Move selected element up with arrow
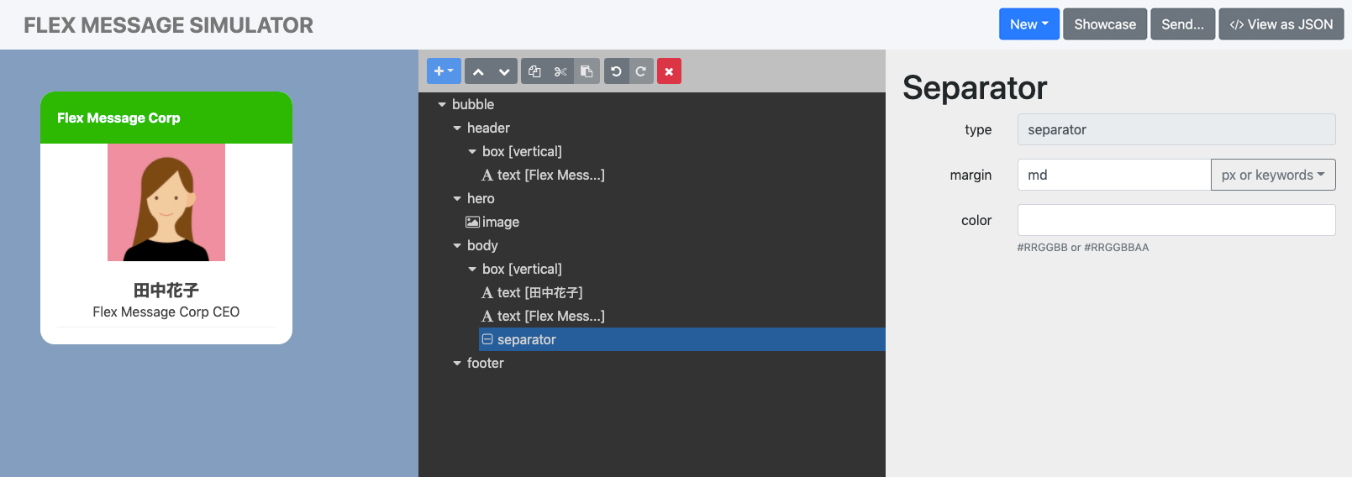This screenshot has width=1352, height=477. click(x=478, y=71)
